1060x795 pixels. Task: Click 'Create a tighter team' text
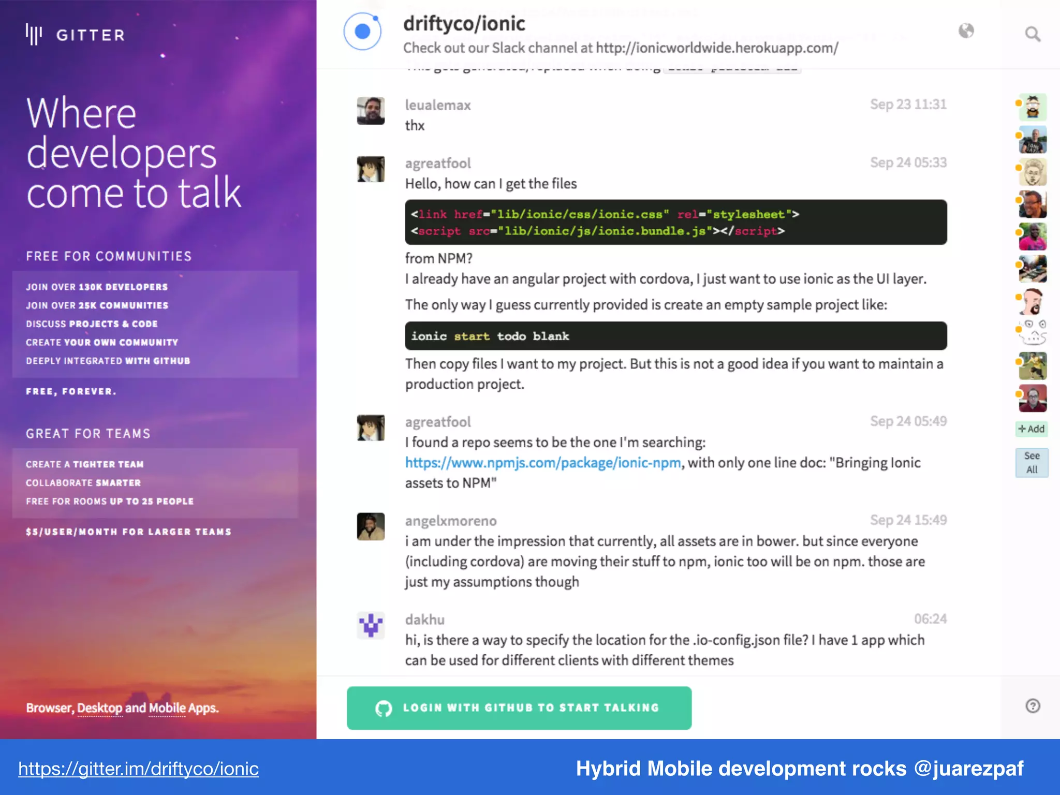click(x=85, y=464)
